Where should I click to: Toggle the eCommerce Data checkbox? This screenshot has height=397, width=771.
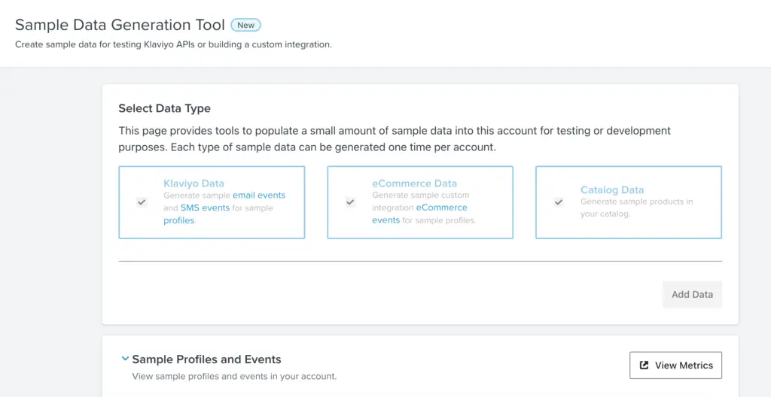[350, 202]
